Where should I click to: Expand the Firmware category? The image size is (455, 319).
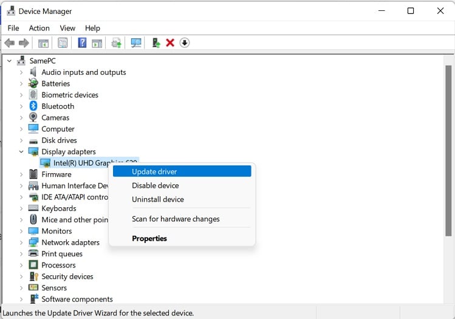(21, 174)
